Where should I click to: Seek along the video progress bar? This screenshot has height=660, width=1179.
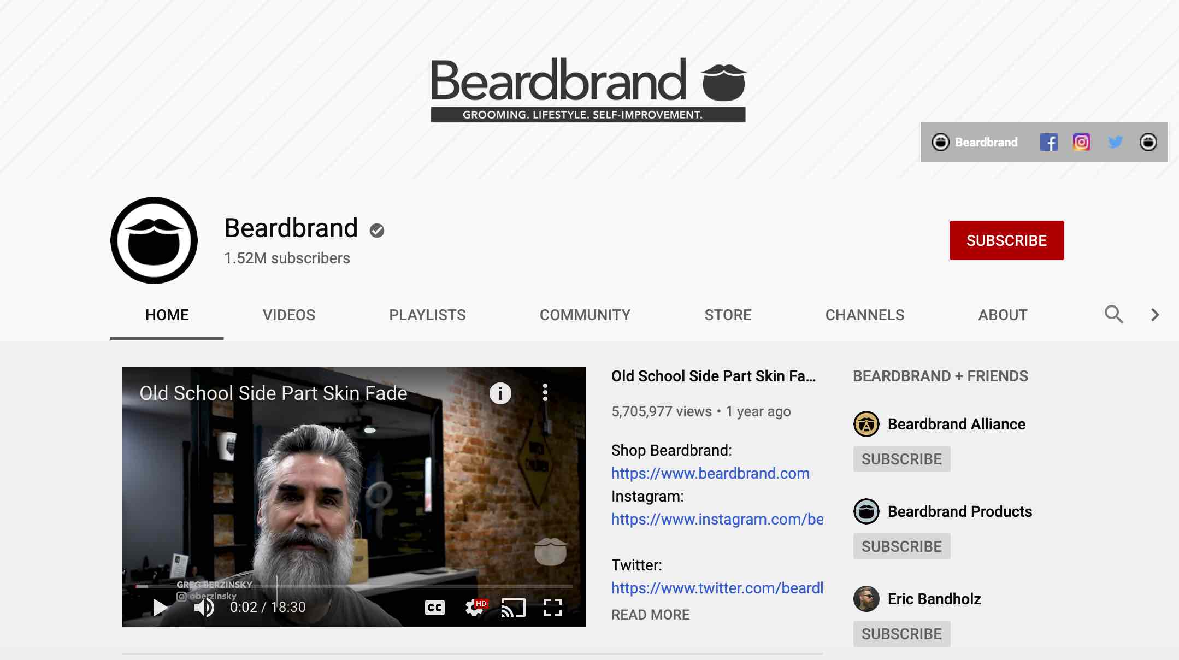click(x=354, y=586)
